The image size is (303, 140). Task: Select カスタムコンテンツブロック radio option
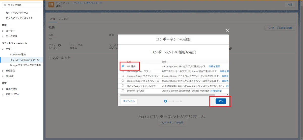[123, 85]
